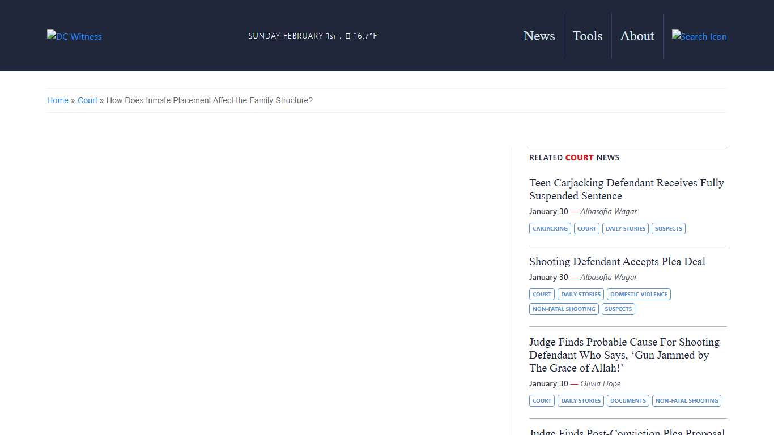Go to Court breadcrumb link

click(87, 100)
